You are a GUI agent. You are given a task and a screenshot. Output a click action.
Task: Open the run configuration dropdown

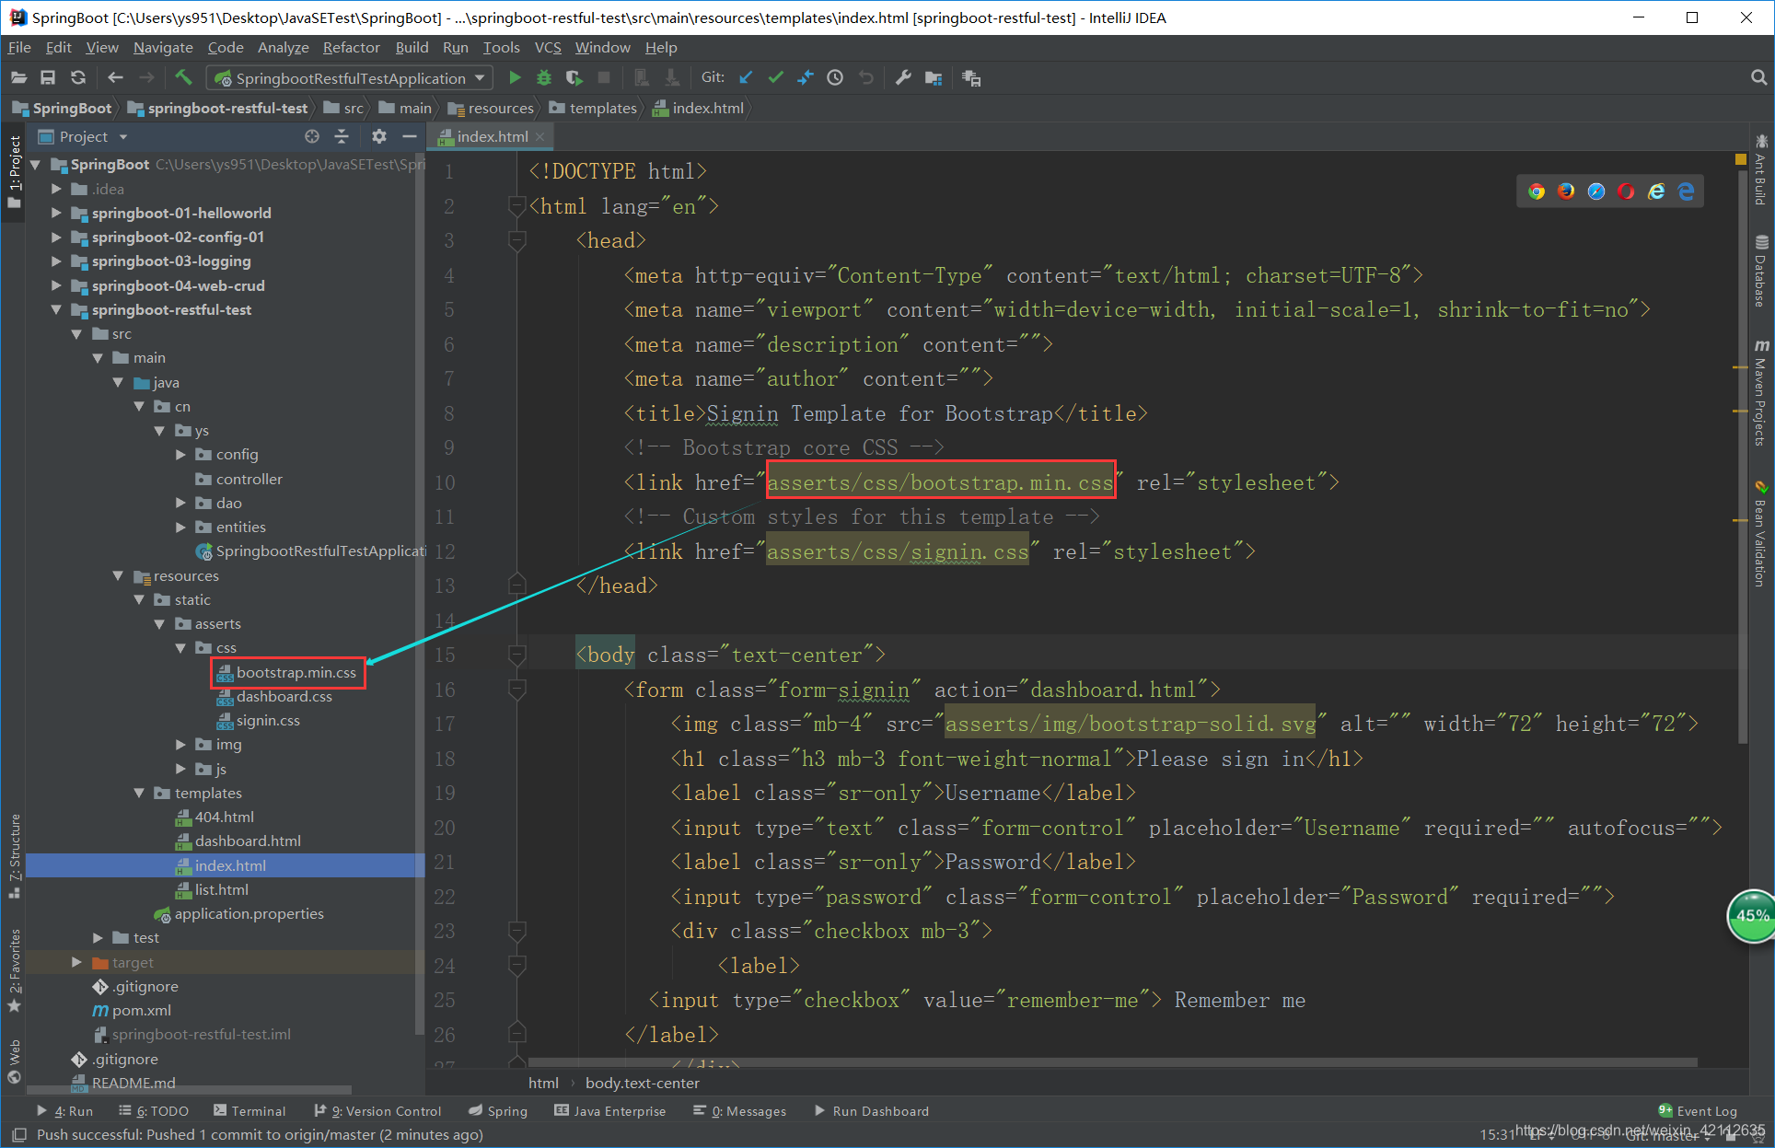tap(350, 78)
